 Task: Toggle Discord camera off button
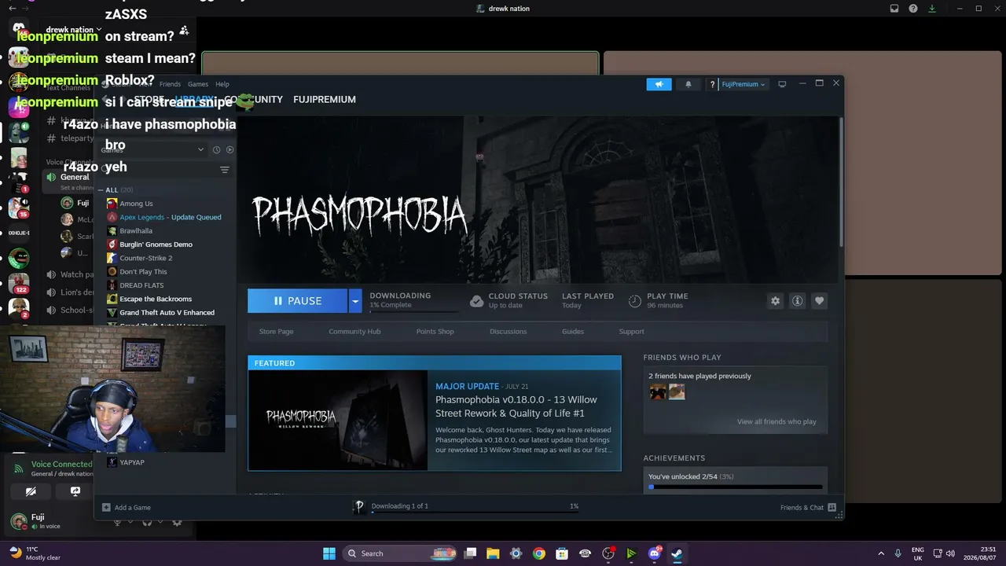pyautogui.click(x=31, y=491)
